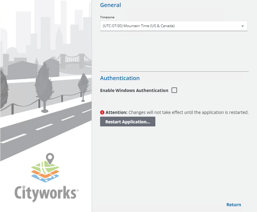Click the large tree in the illustration
Screen dimensions: 257x212
pyautogui.click(x=45, y=85)
